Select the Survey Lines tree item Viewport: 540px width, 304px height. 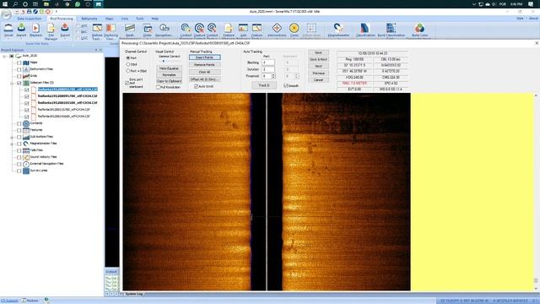point(39,171)
